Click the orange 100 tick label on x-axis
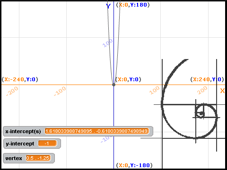The image size is (227, 170). point(155,90)
